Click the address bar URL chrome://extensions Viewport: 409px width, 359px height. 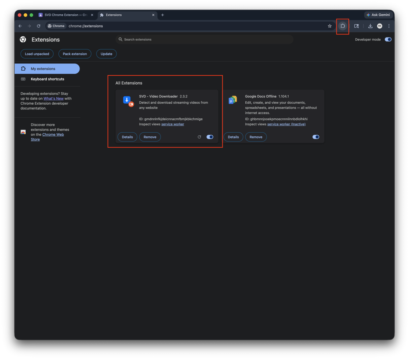click(86, 26)
